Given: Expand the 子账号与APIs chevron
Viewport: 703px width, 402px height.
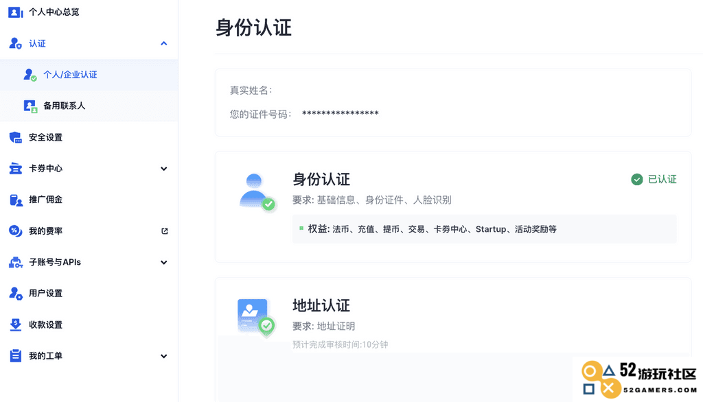Looking at the screenshot, I should pyautogui.click(x=164, y=263).
